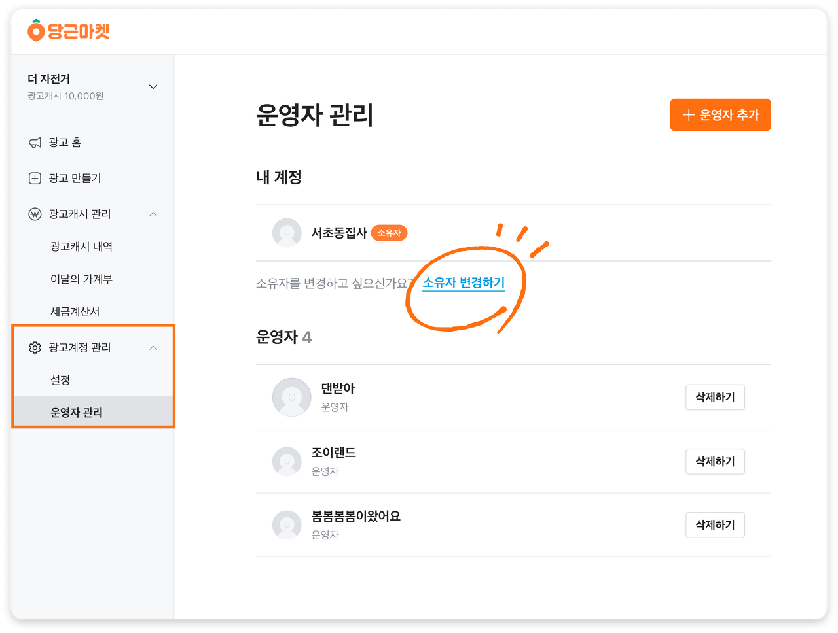The image size is (838, 633).
Task: Click the 조이랜드 profile avatar
Action: coord(287,461)
